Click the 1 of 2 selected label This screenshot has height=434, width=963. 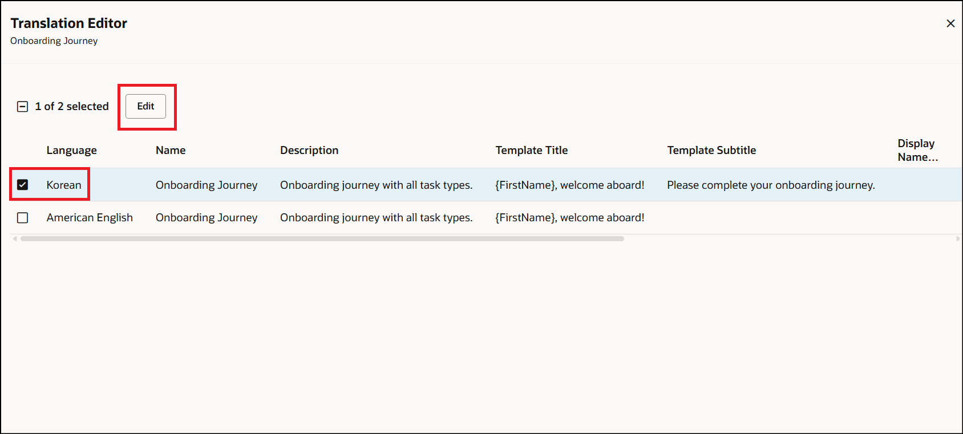[72, 106]
